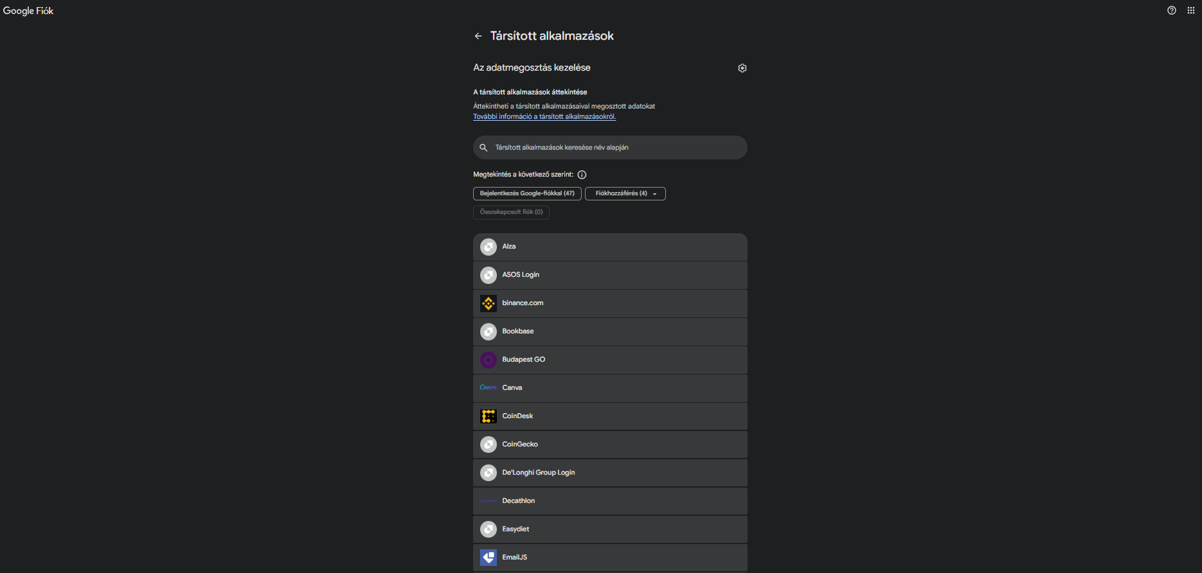Click the EmailJS logo icon
Viewport: 1202px width, 573px height.
tap(489, 558)
